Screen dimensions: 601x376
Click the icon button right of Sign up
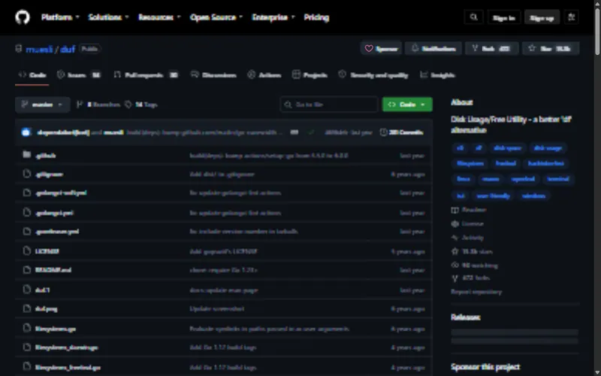click(x=571, y=17)
